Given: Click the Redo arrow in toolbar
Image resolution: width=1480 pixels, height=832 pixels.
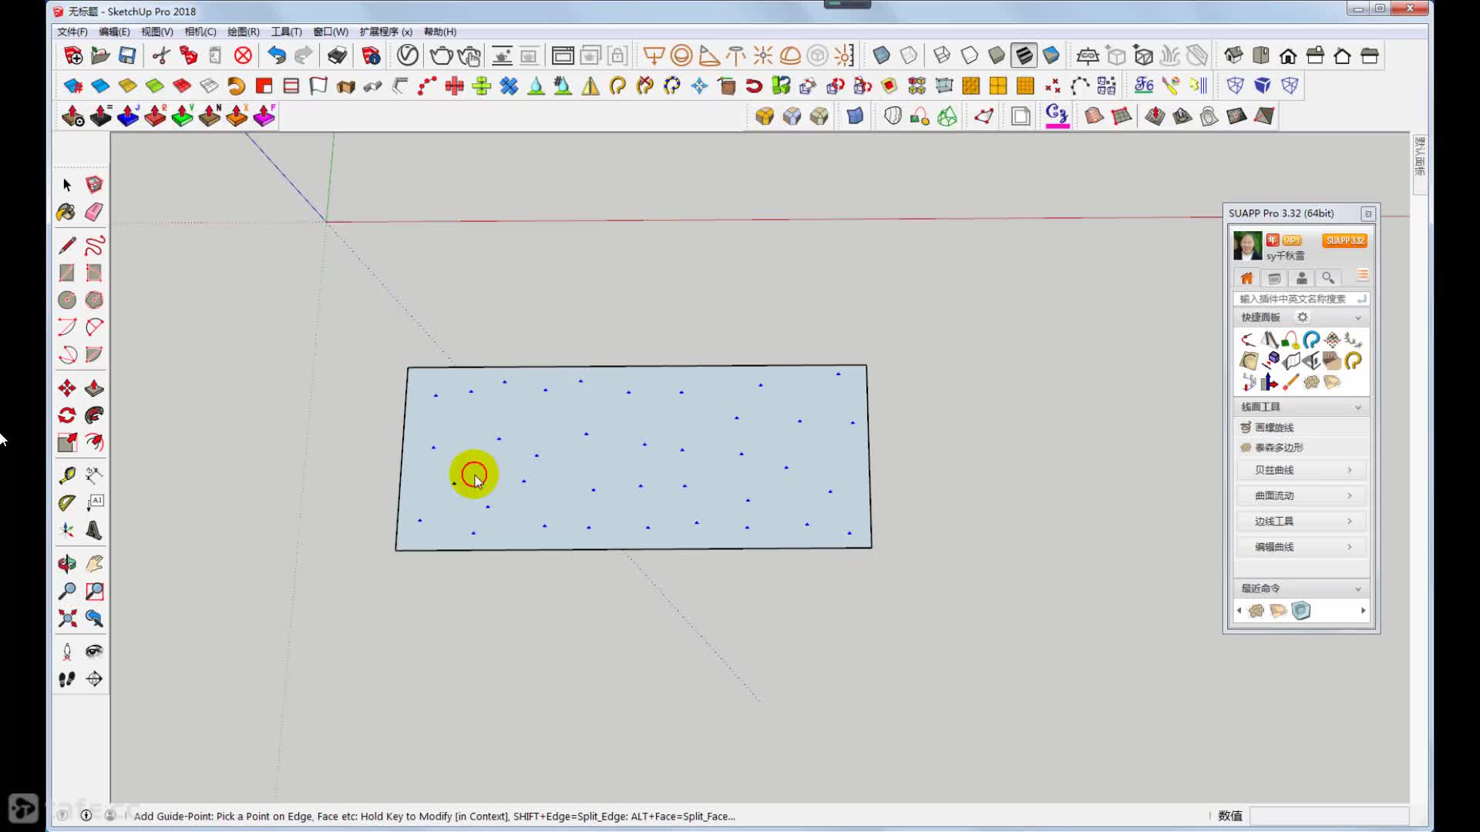Looking at the screenshot, I should tap(304, 55).
